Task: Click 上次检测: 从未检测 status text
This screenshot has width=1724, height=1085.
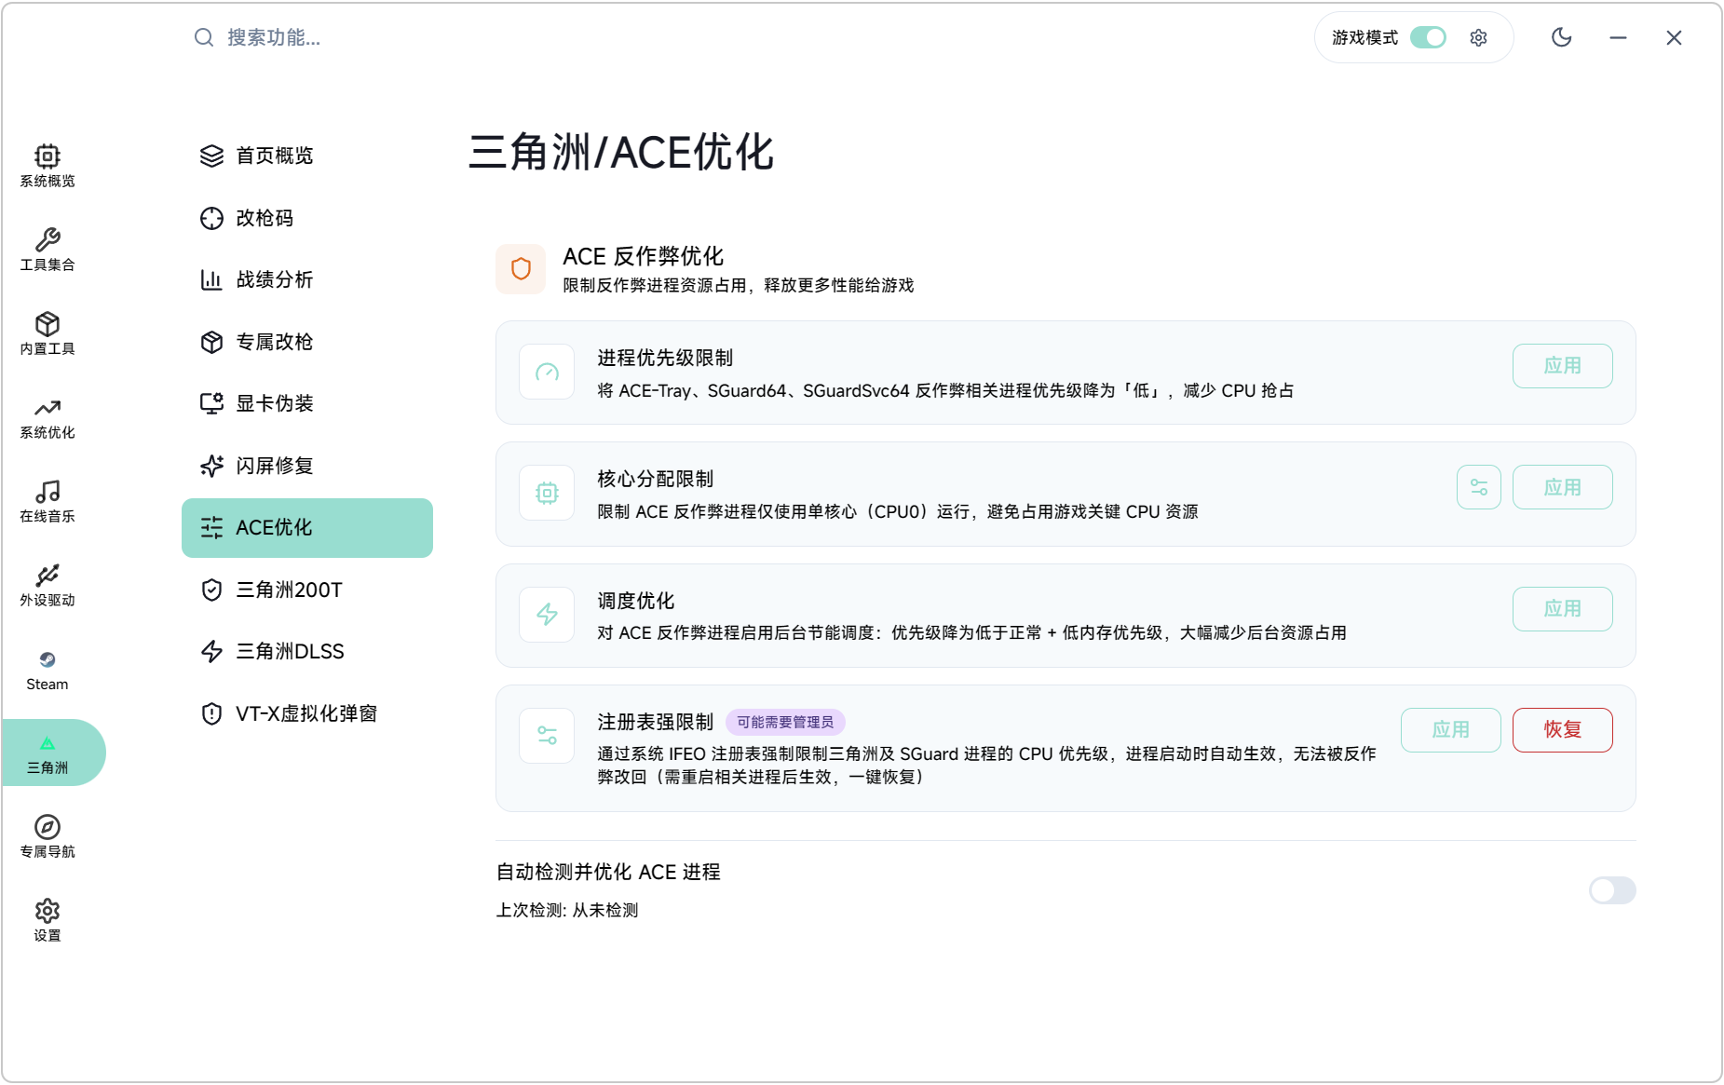Action: click(x=567, y=910)
